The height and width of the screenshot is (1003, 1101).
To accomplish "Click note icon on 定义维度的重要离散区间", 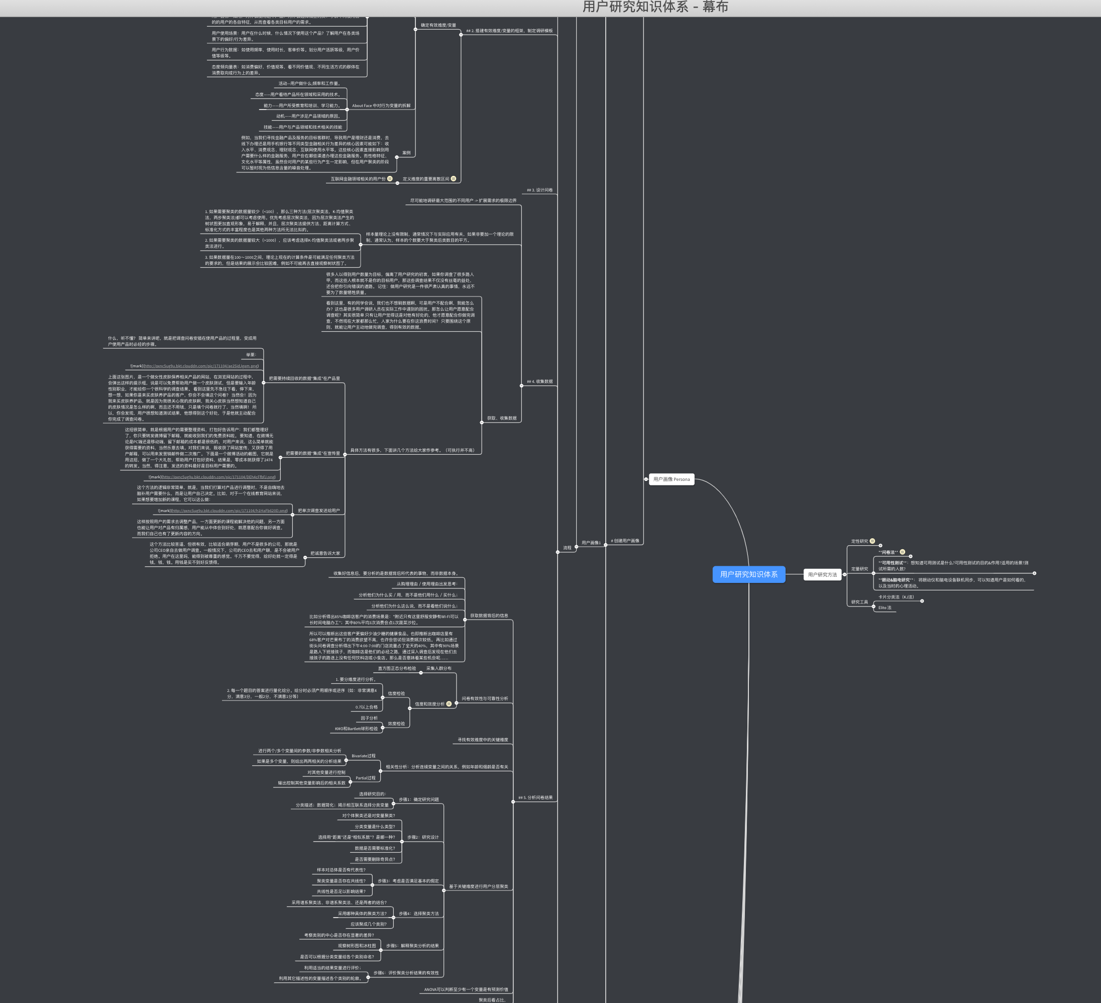I will coord(453,178).
